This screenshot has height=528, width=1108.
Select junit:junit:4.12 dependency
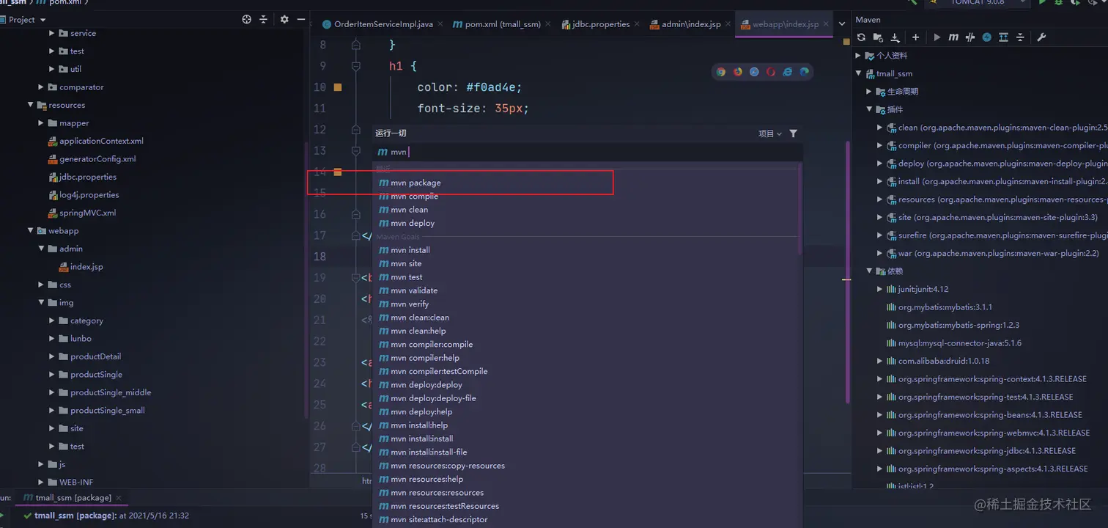tap(917, 289)
